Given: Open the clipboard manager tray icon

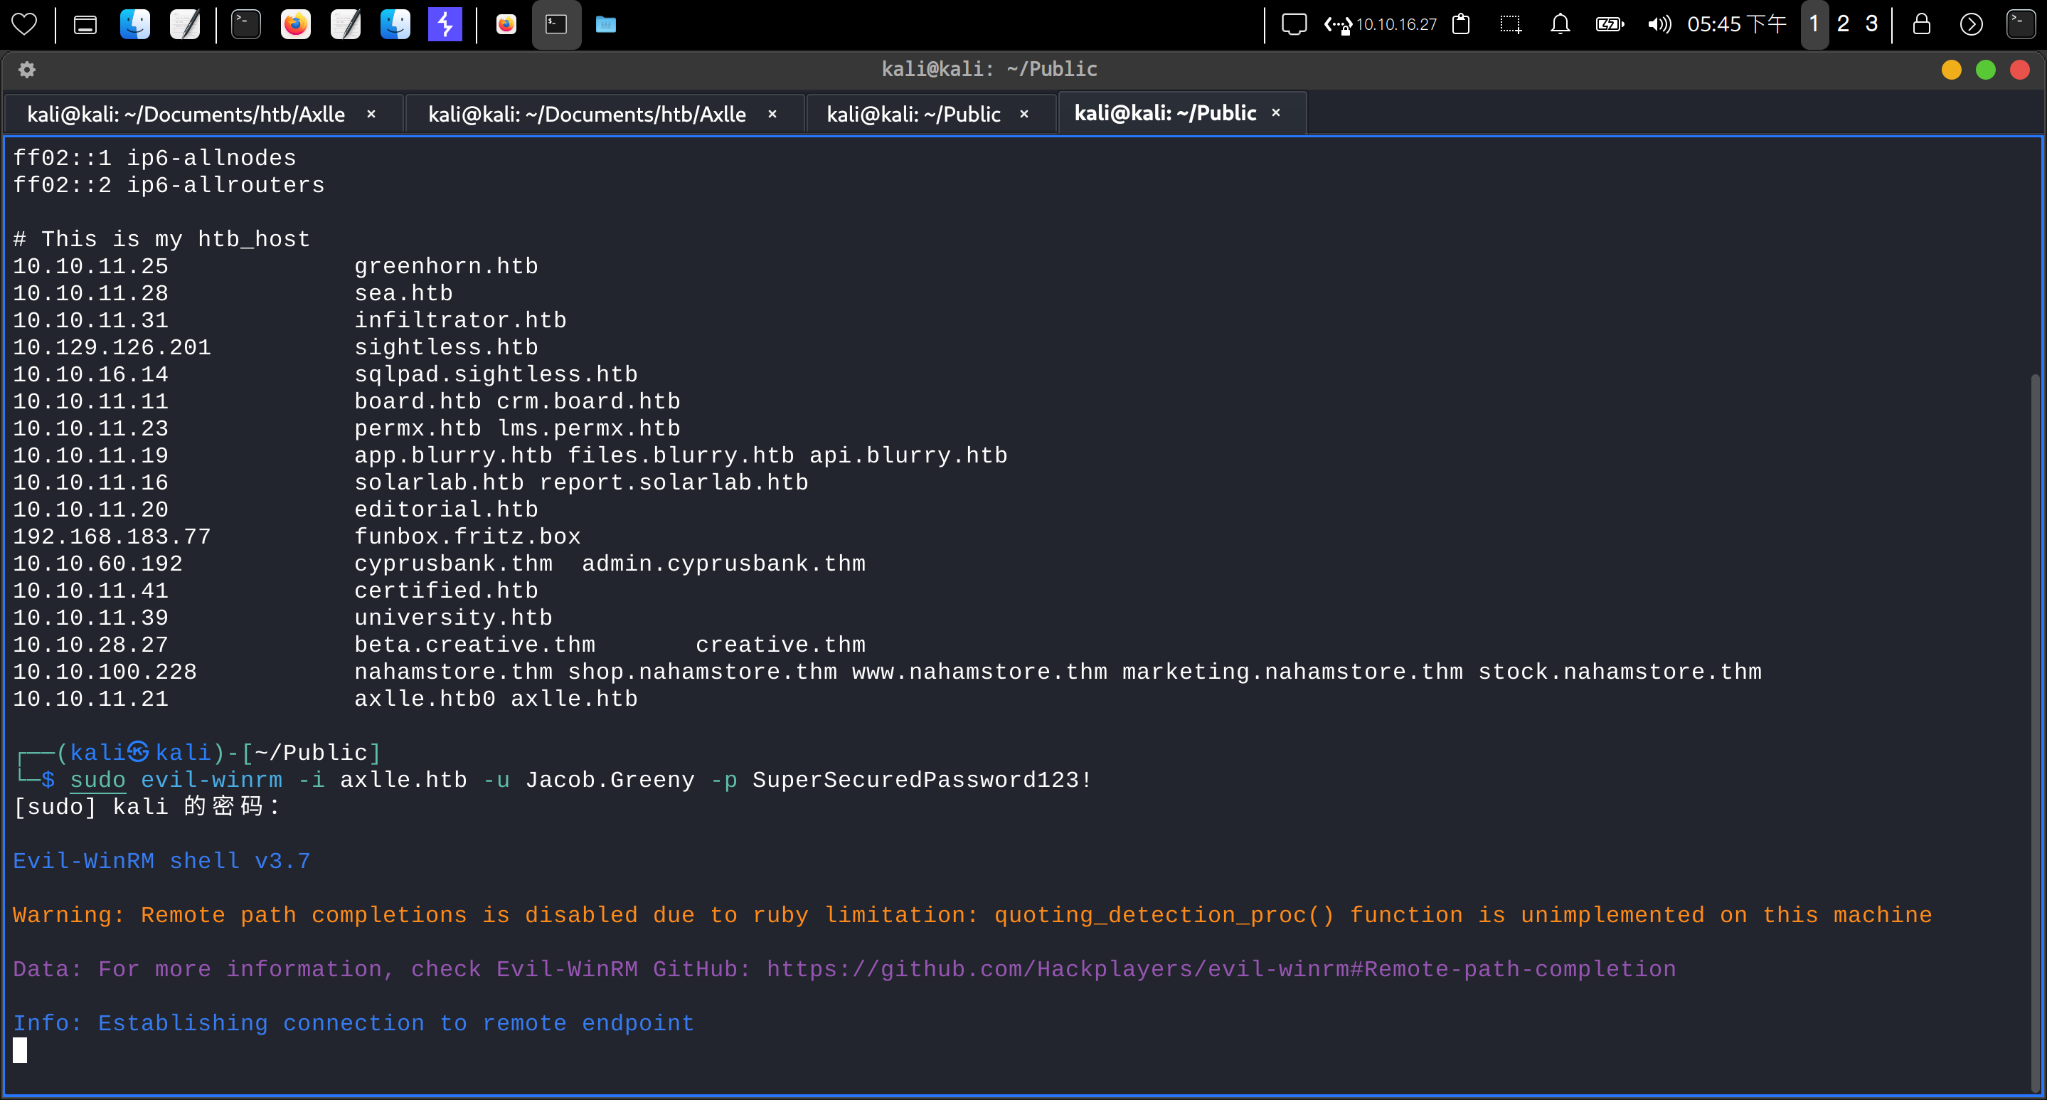Looking at the screenshot, I should 1460,25.
